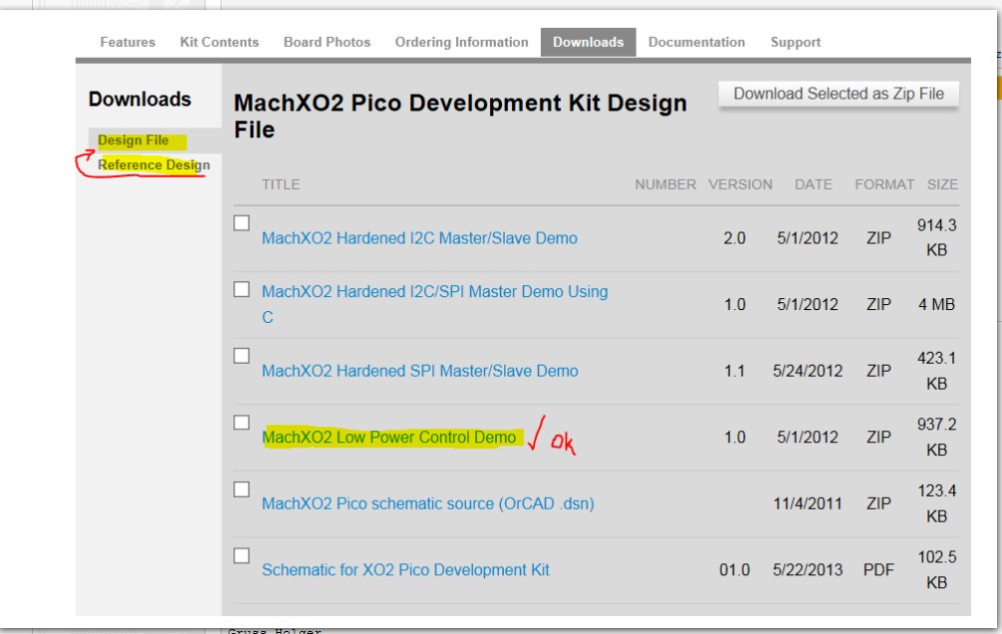Image resolution: width=1002 pixels, height=634 pixels.
Task: Open the Support tab
Action: (795, 42)
